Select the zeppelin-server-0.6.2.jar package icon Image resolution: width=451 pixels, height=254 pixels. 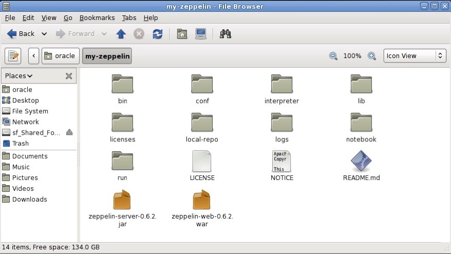click(122, 199)
